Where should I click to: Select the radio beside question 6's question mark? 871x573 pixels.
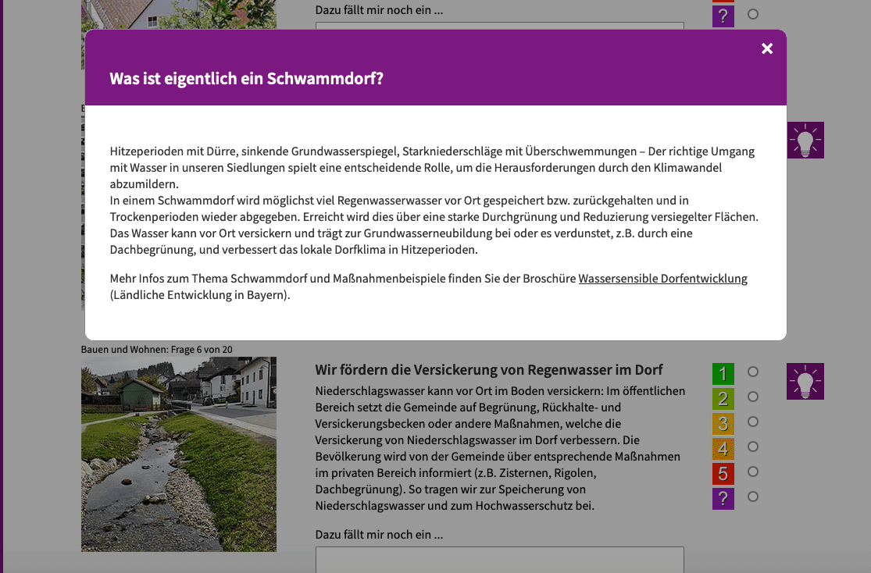click(x=753, y=496)
